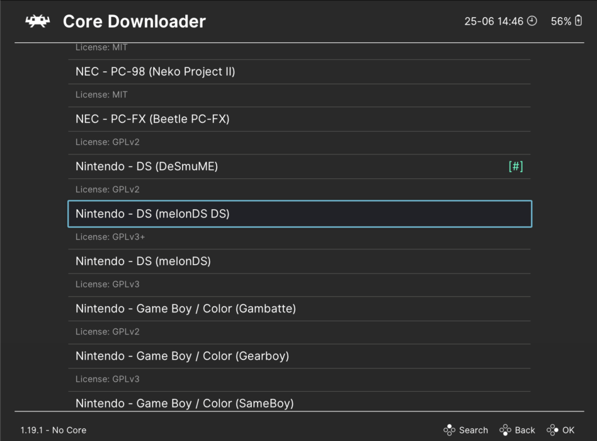
Task: Click the RetroArch logo in the header
Action: pos(37,20)
